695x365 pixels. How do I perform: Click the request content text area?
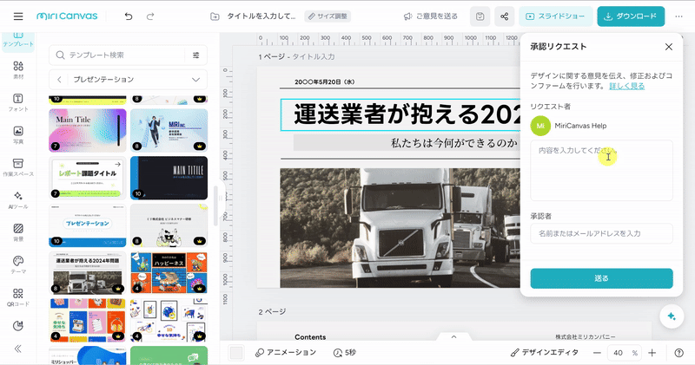coord(601,170)
